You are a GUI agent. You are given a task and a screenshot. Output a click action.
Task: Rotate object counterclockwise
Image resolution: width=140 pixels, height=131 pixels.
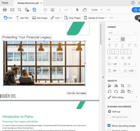[110, 92]
